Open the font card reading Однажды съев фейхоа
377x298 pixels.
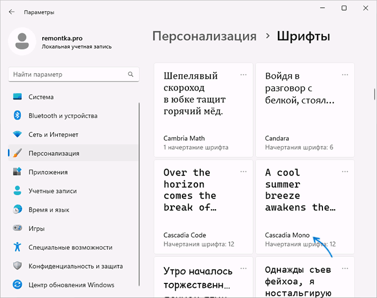(305, 277)
